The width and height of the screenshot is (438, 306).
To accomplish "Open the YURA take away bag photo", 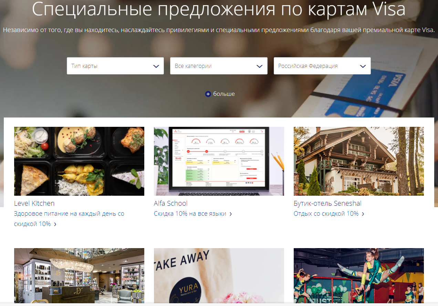I will pos(219,276).
